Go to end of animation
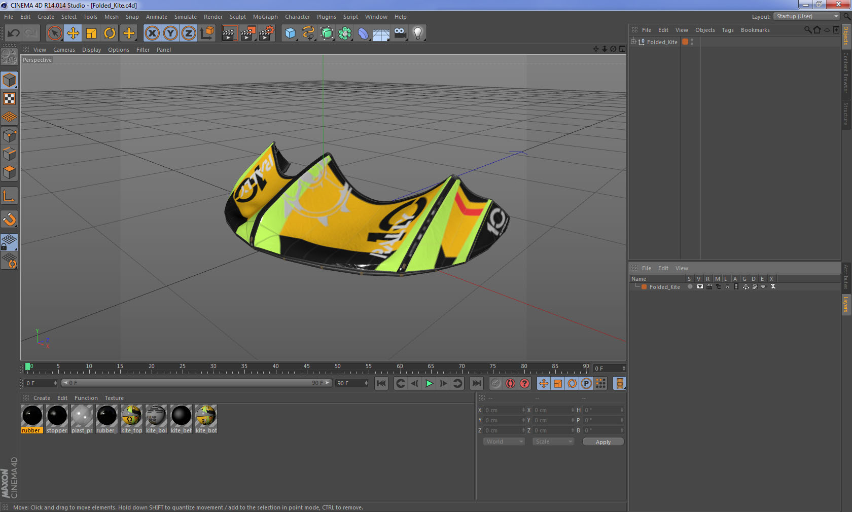The height and width of the screenshot is (512, 852). click(x=477, y=383)
